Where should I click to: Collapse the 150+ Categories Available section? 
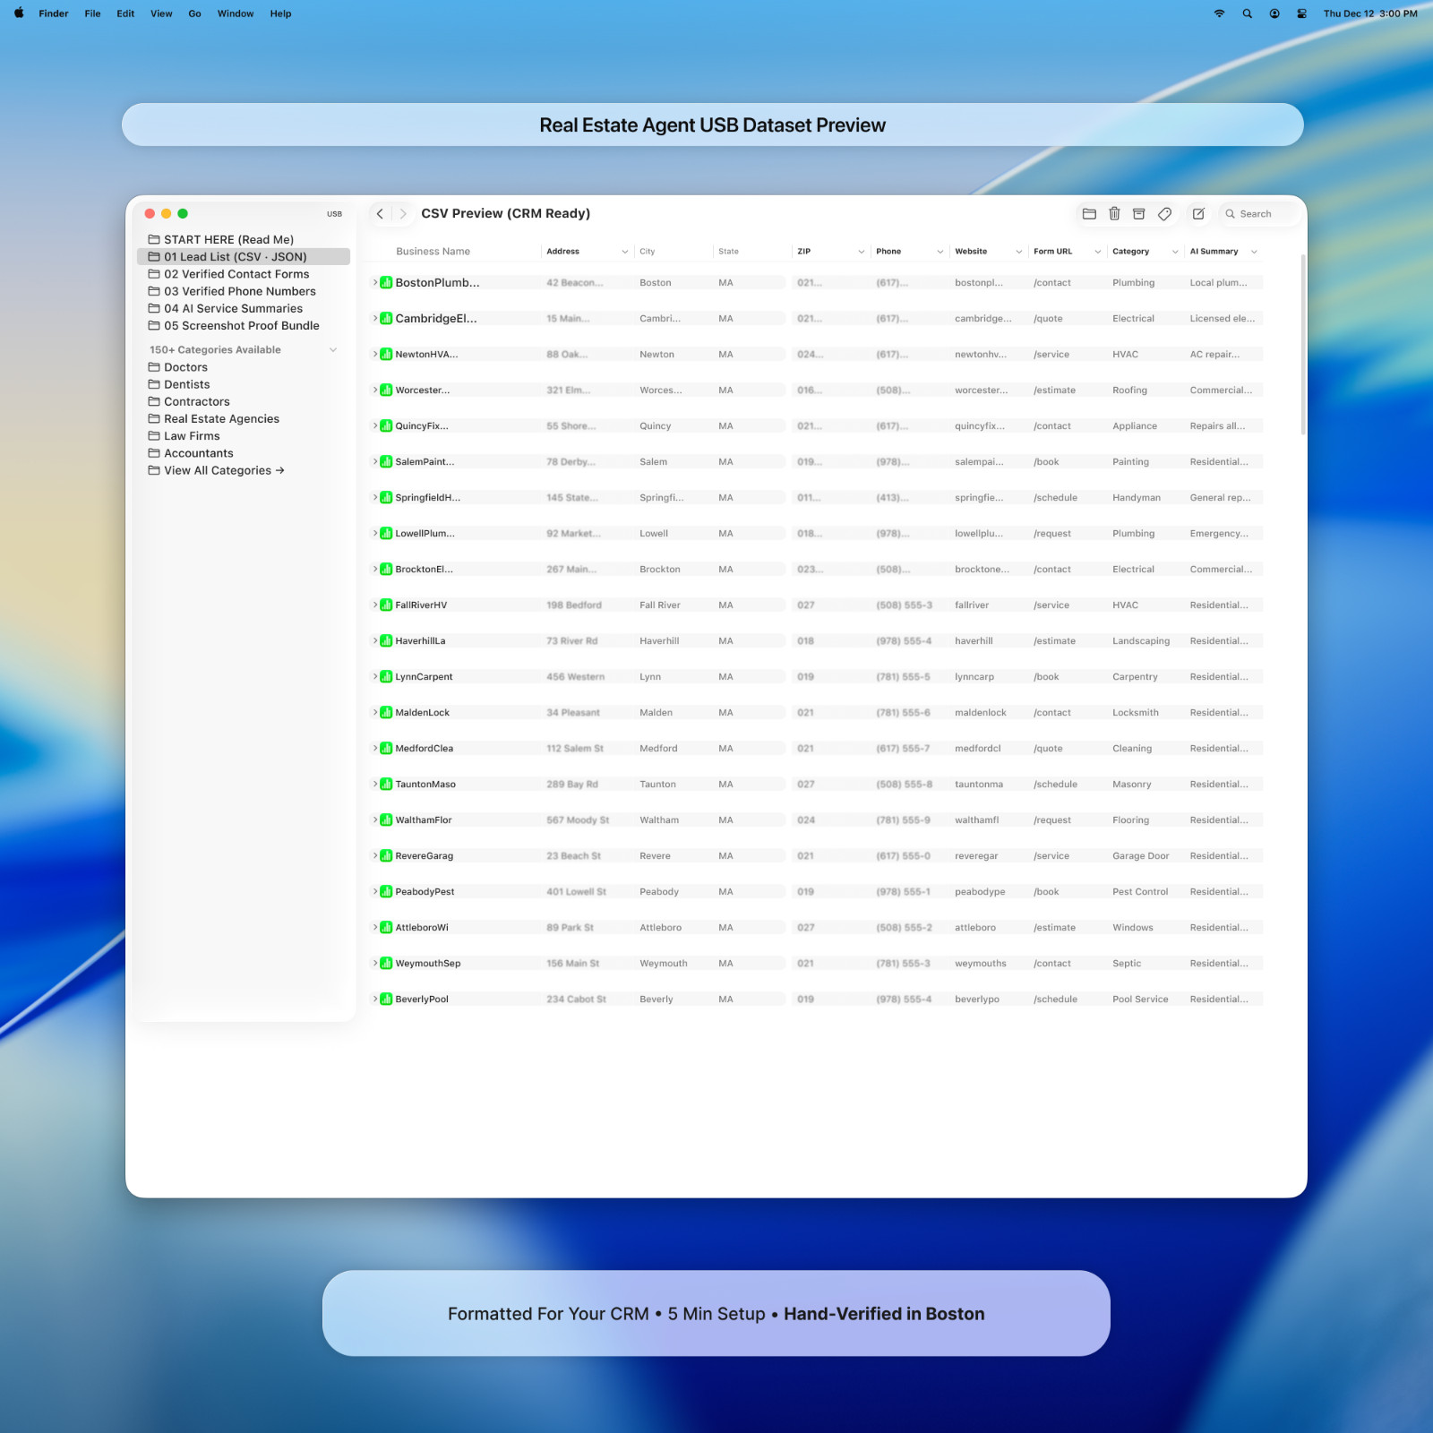click(x=333, y=349)
